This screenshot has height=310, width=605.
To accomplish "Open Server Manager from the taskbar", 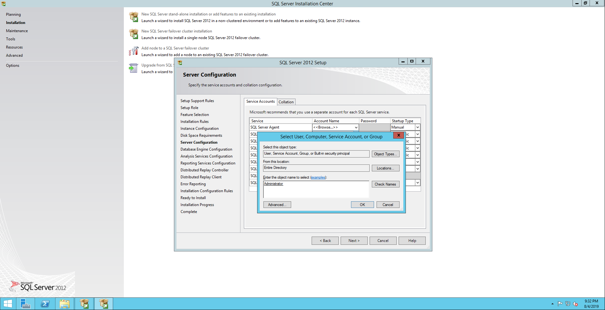I will (x=25, y=304).
